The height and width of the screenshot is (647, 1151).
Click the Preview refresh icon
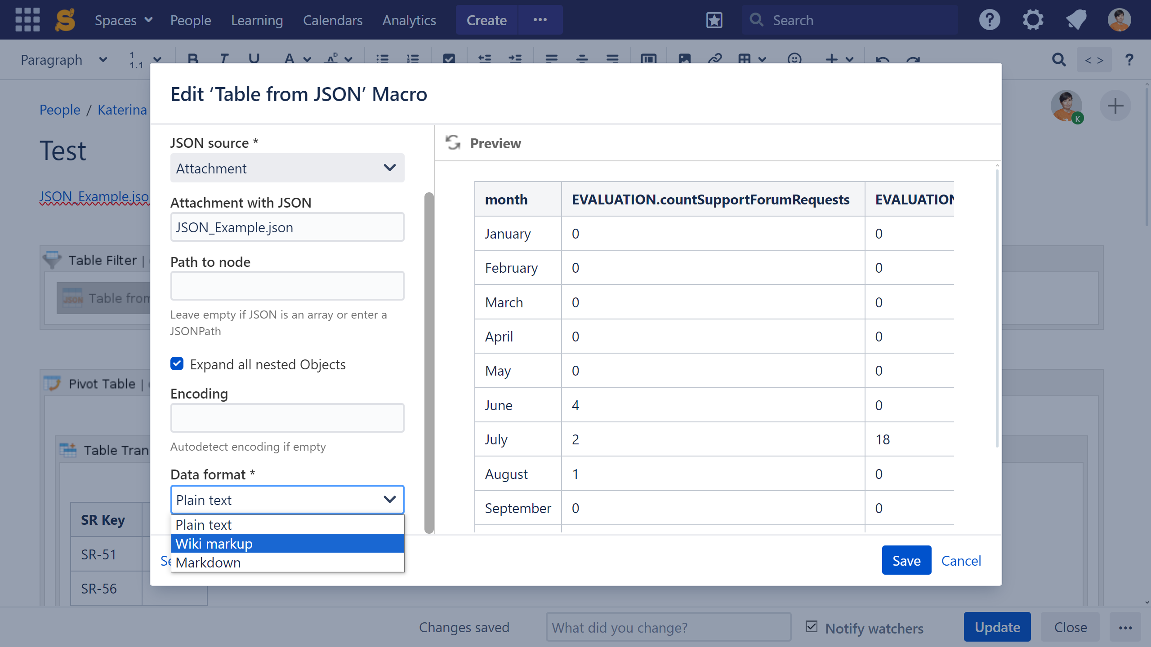(453, 143)
